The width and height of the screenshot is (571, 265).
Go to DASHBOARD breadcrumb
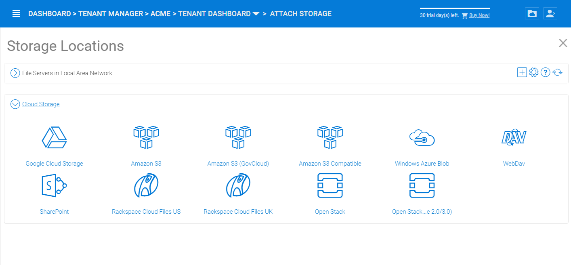pyautogui.click(x=49, y=14)
